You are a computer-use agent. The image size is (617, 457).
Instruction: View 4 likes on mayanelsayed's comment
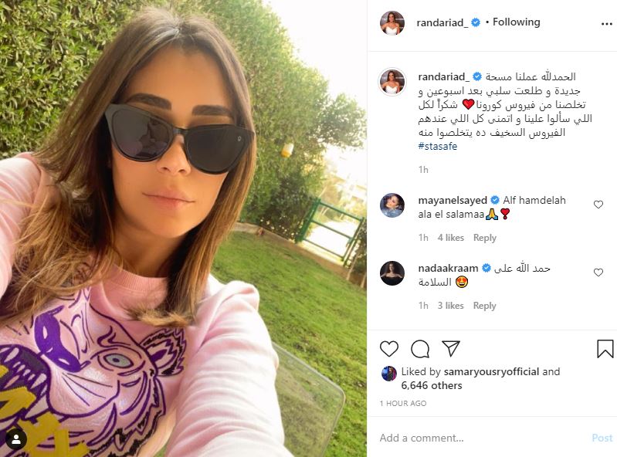450,238
